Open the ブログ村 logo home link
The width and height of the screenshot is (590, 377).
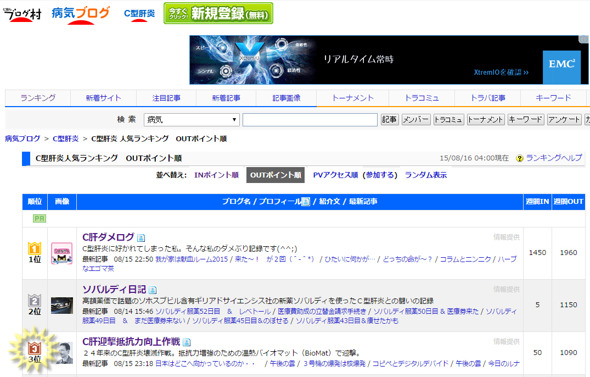(22, 14)
